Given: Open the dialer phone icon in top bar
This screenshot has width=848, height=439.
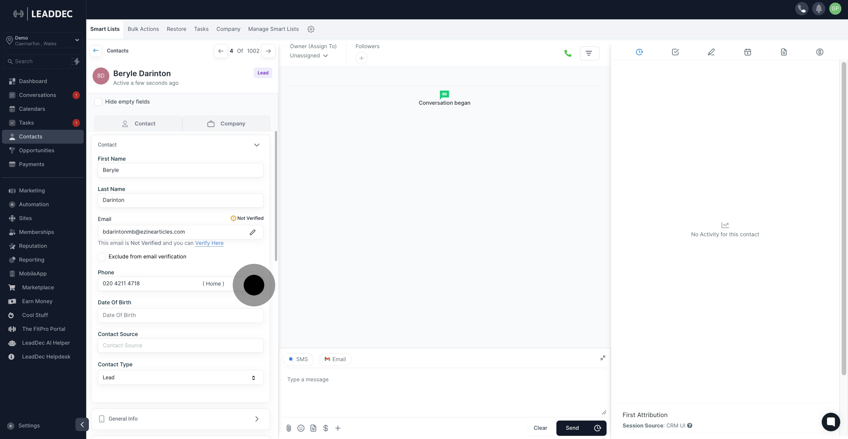Looking at the screenshot, I should [802, 9].
